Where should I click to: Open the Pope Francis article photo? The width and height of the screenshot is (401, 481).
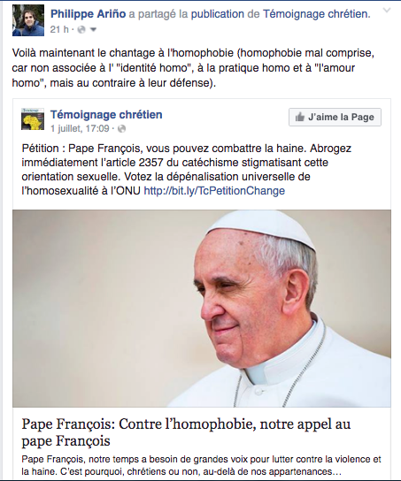point(202,309)
